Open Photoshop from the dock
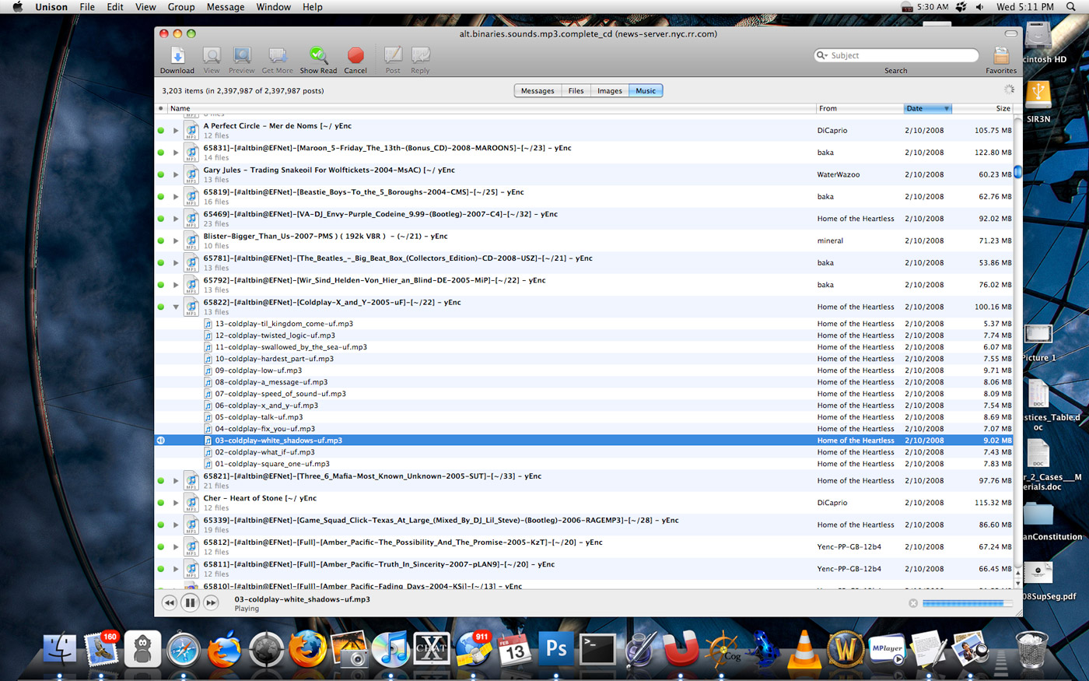 (x=555, y=648)
